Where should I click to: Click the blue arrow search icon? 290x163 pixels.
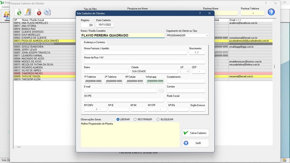[x=271, y=12]
